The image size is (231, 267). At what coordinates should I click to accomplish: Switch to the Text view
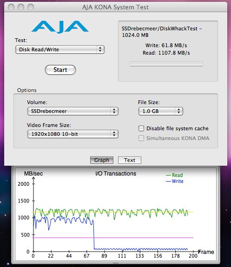click(130, 160)
